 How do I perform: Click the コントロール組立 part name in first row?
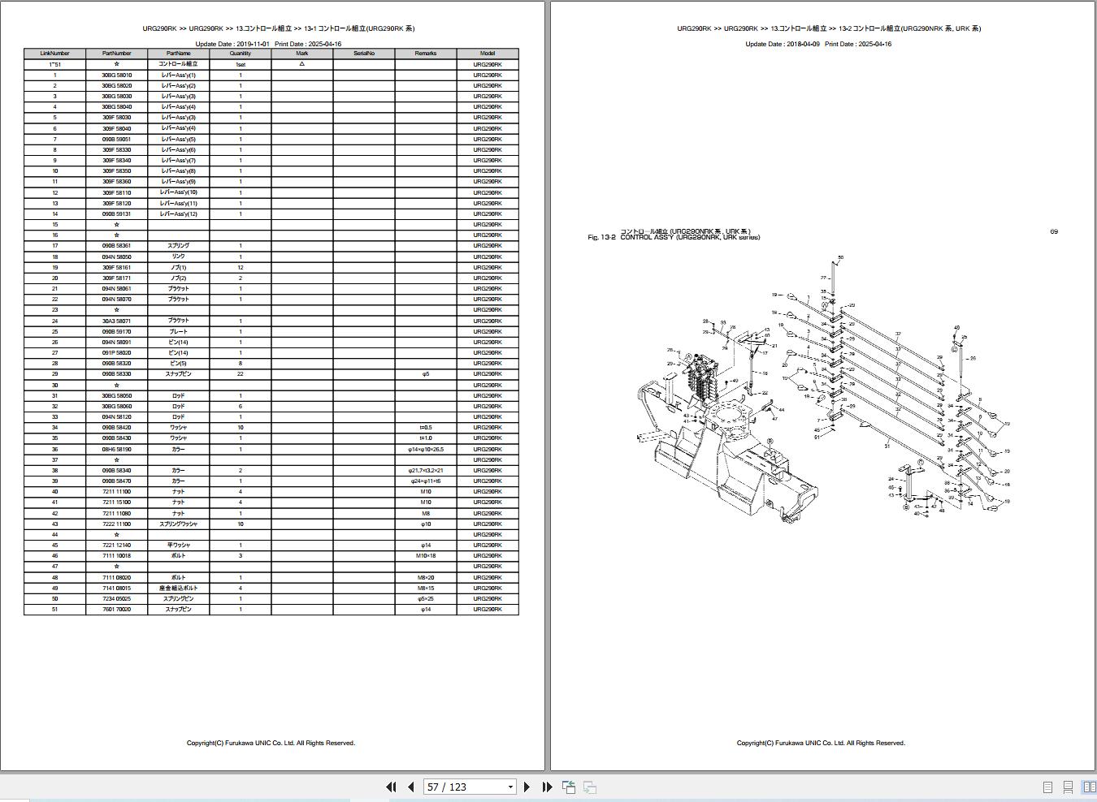tap(178, 64)
